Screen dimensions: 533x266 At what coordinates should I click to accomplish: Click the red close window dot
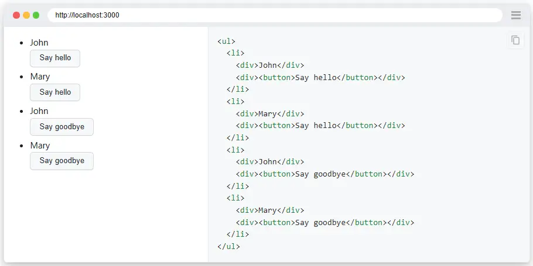[16, 15]
